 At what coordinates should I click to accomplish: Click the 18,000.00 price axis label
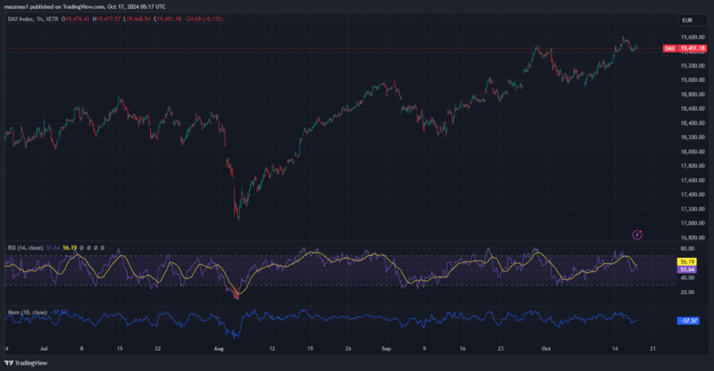click(693, 152)
